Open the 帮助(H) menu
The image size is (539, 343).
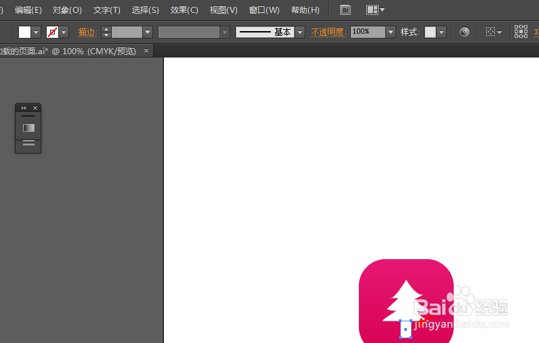[x=305, y=10]
